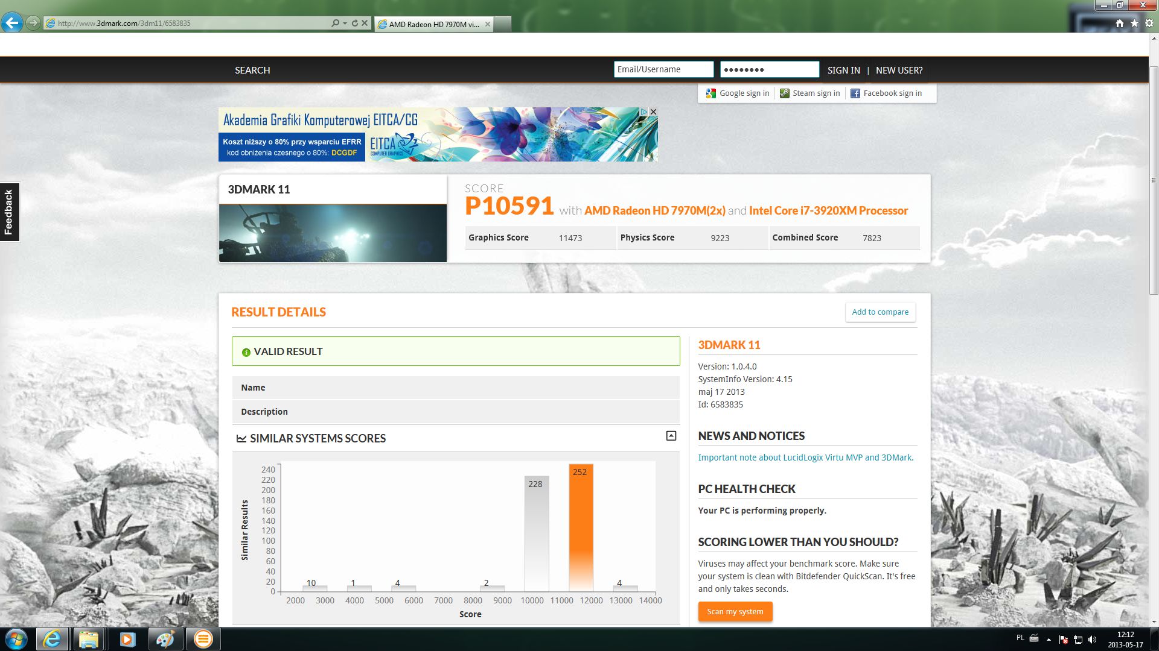Screen dimensions: 1159x651
Task: Click the AdChoices icon on the banner ad
Action: [x=644, y=112]
